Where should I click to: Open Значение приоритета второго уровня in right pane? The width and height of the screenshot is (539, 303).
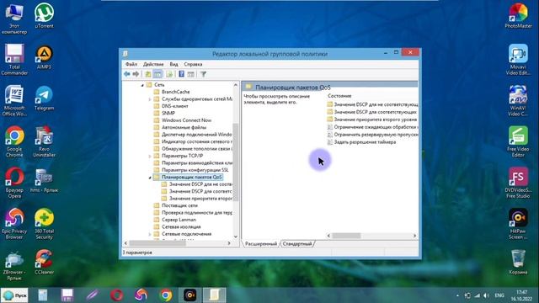tap(375, 120)
